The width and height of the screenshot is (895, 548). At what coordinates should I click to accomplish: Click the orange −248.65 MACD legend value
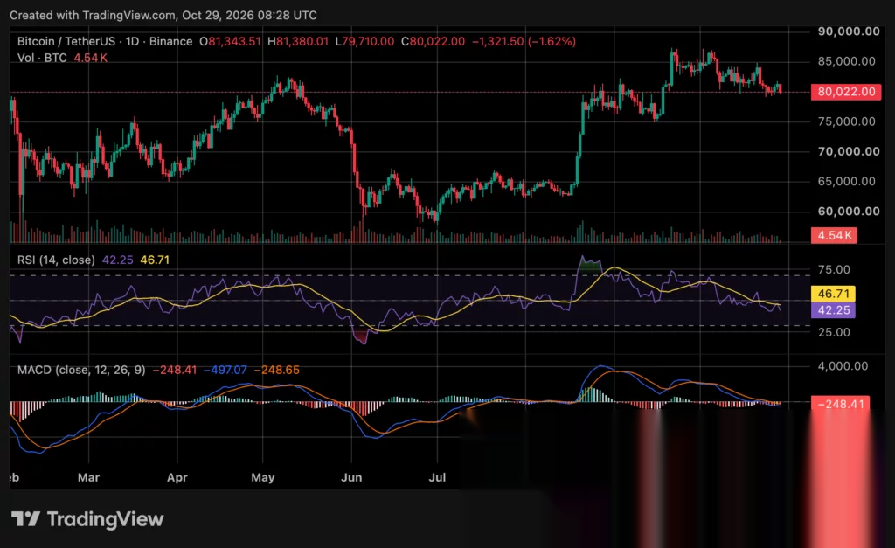pyautogui.click(x=276, y=370)
